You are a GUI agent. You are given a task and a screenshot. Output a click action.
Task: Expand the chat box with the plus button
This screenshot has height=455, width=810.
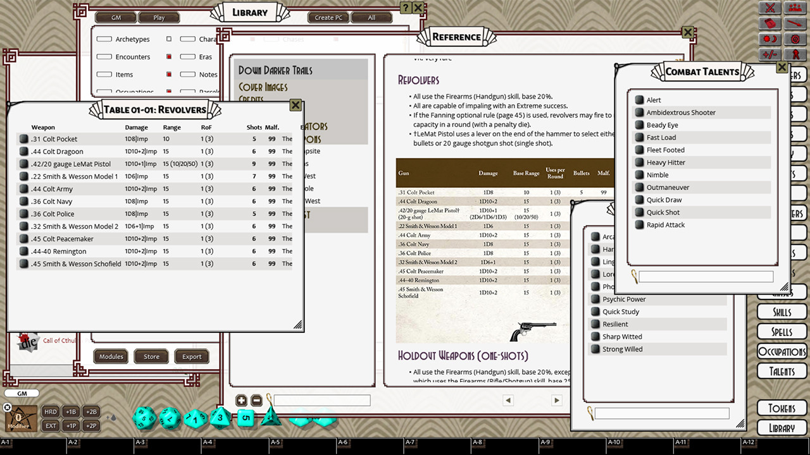pos(241,400)
